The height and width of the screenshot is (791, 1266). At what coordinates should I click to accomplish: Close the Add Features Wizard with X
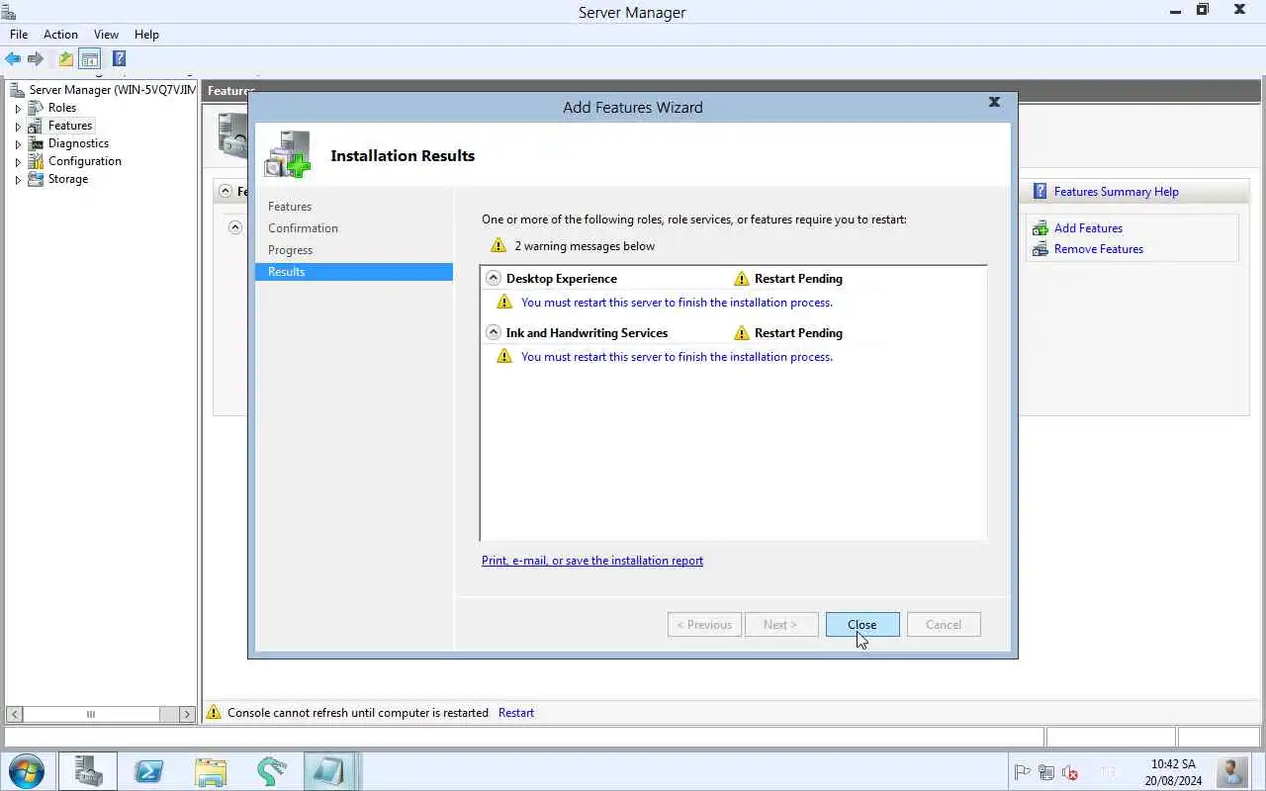coord(994,102)
